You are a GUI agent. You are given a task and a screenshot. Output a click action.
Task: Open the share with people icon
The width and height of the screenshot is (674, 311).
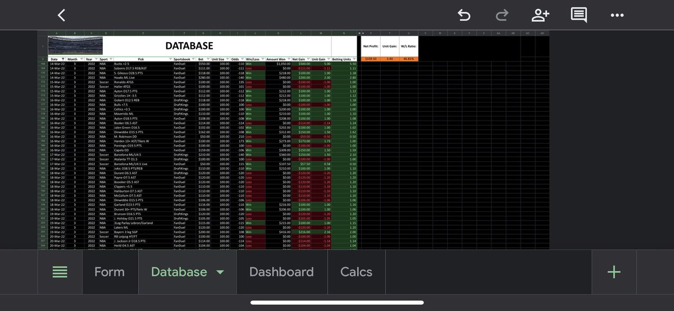click(540, 15)
